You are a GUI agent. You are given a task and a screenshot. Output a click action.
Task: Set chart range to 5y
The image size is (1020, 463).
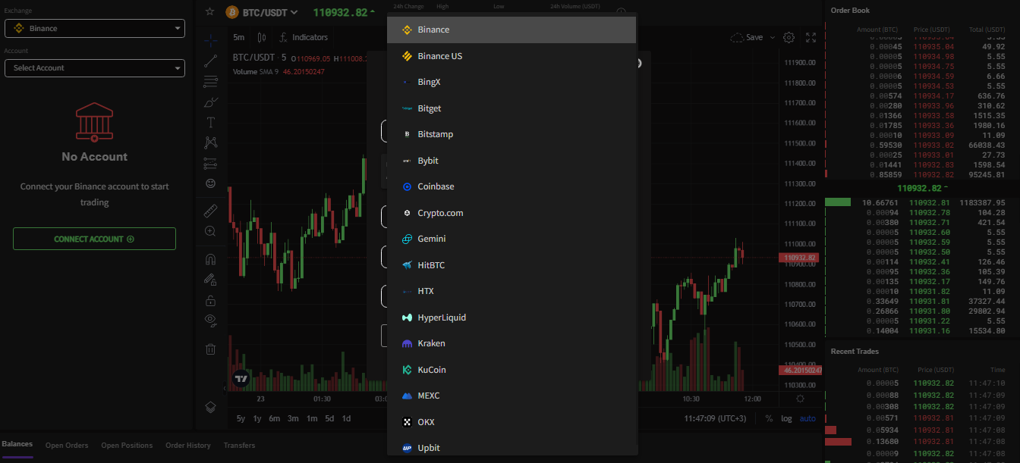coord(241,418)
